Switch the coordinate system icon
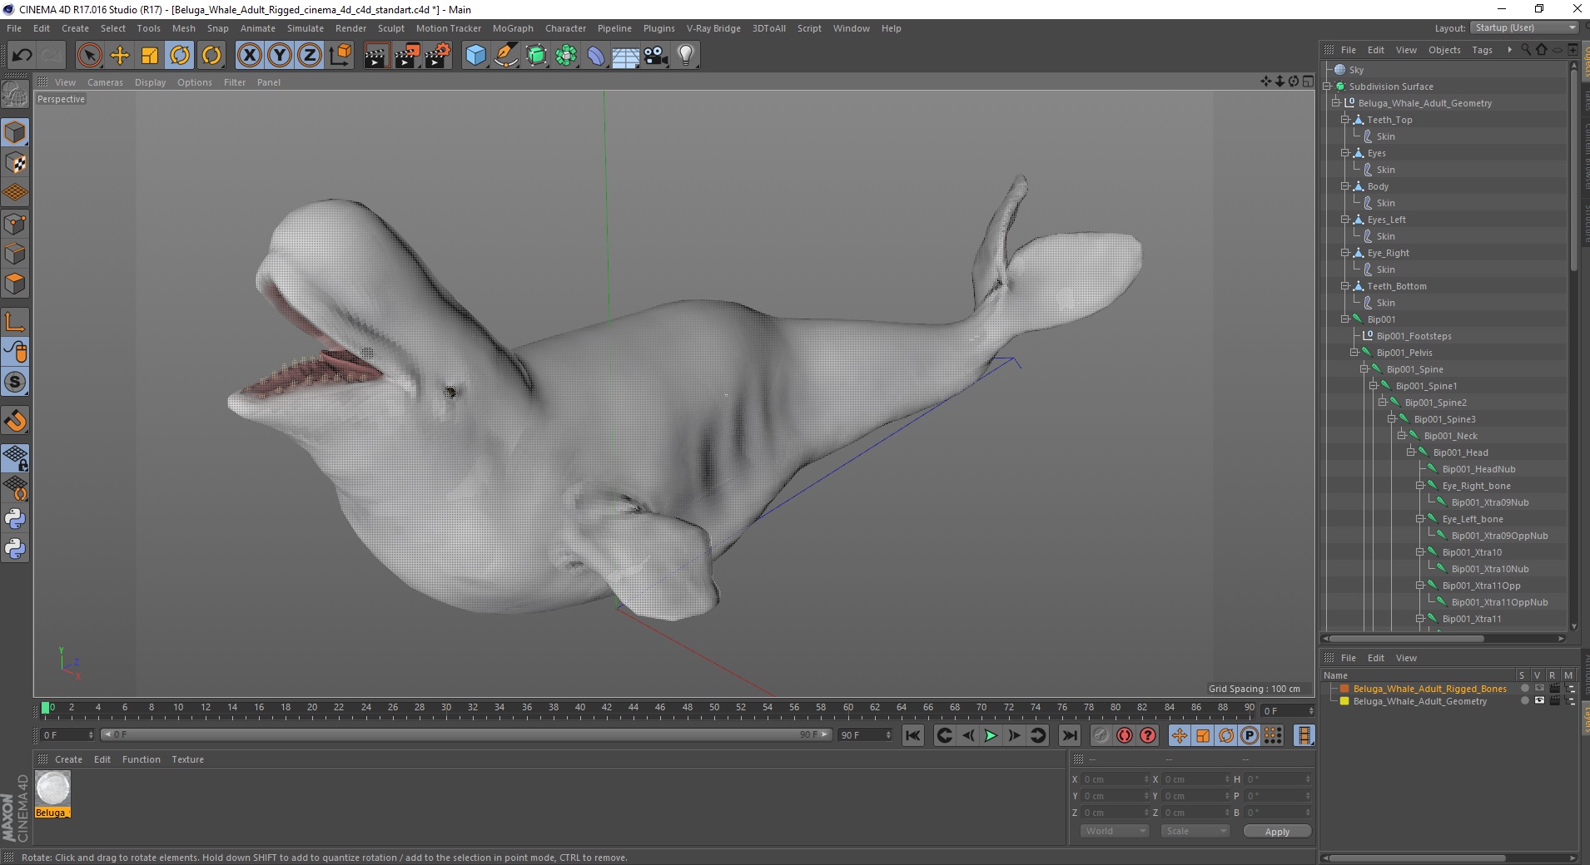Screen dimensions: 1590x865 point(340,56)
